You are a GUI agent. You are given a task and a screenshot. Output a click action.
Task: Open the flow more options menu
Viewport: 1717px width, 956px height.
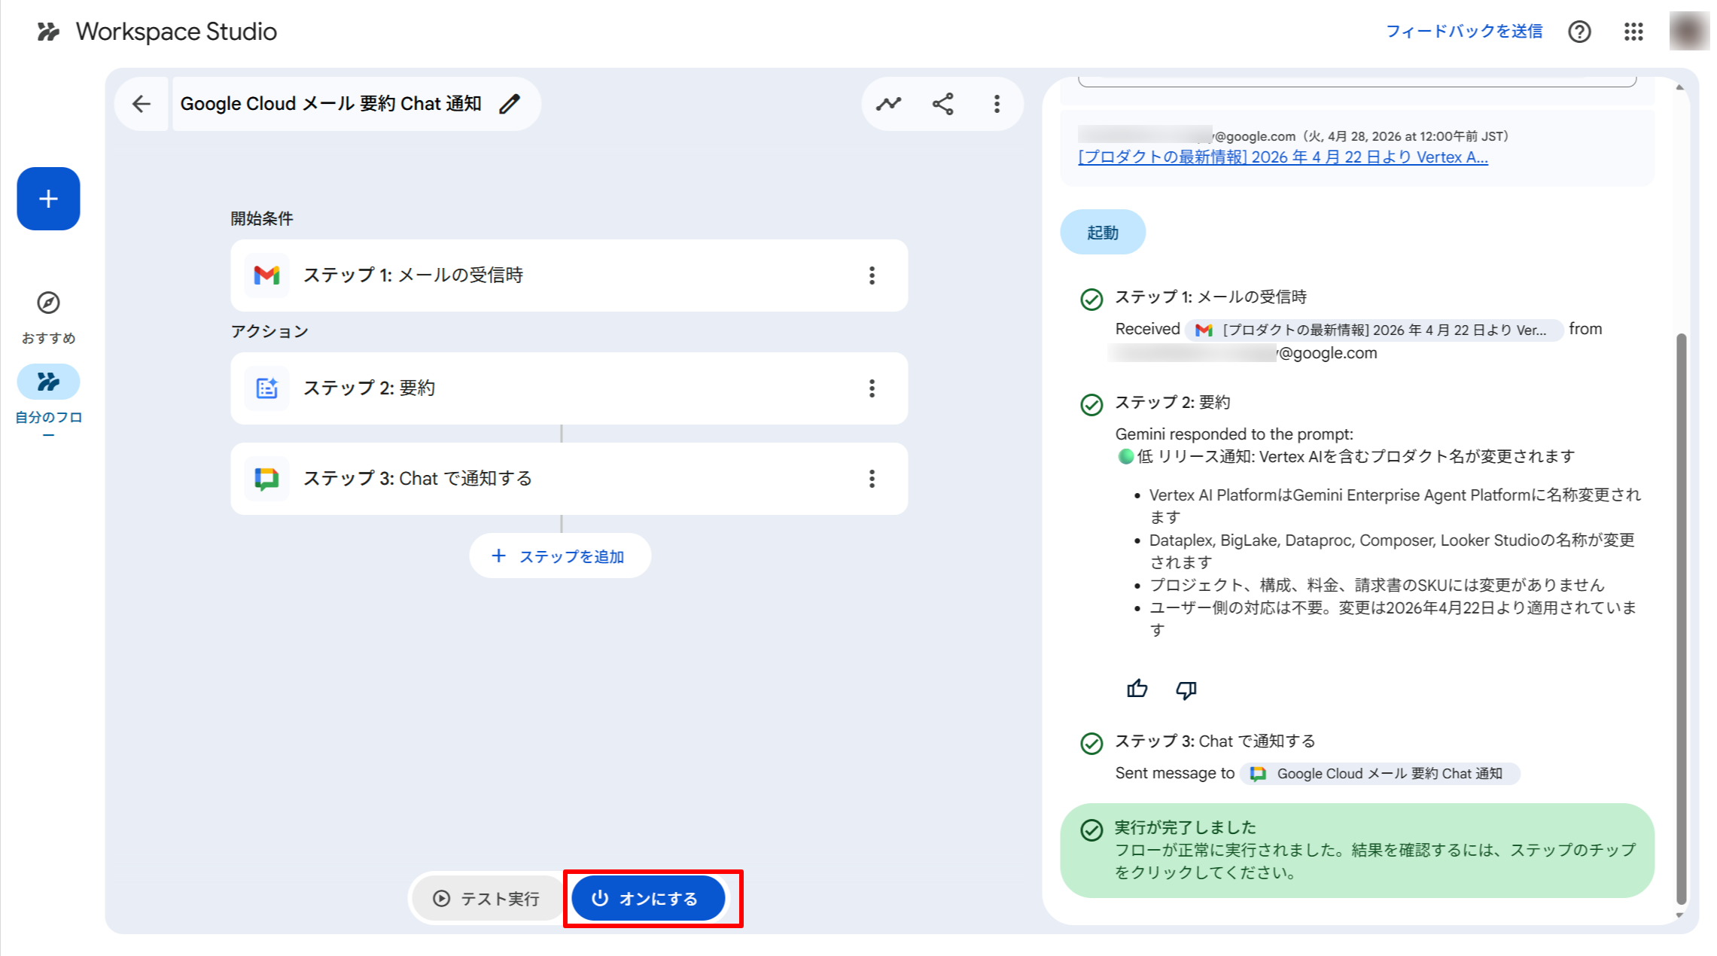tap(997, 104)
